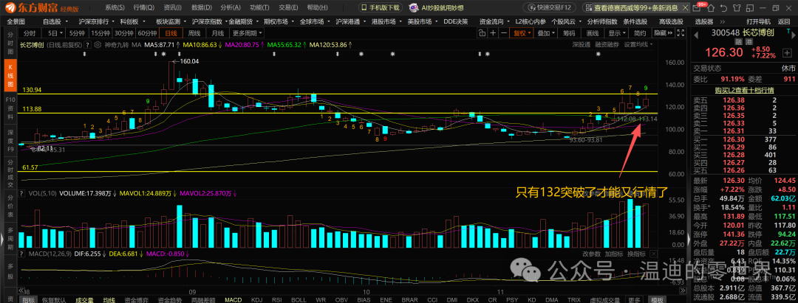
Task: Go to home via house icon
Action: (711, 8)
